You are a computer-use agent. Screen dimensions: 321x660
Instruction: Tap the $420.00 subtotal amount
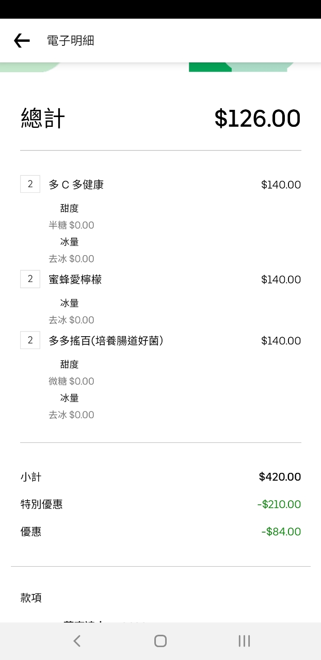280,477
